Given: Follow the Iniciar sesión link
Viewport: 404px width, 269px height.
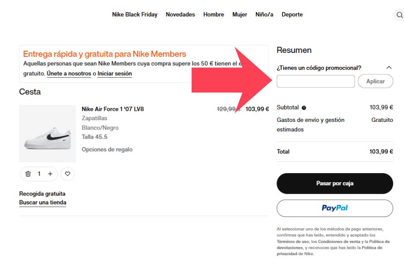Looking at the screenshot, I should [115, 74].
